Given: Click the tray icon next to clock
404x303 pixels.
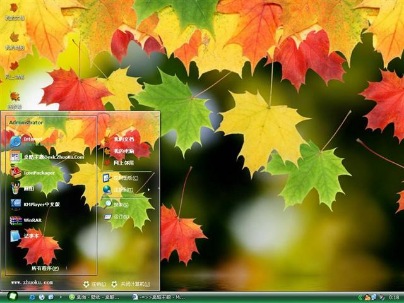Looking at the screenshot, I should pos(381,297).
